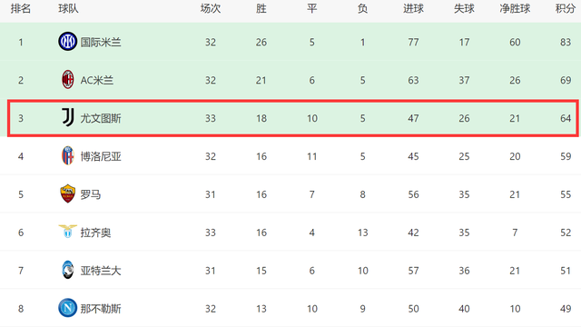This screenshot has height=327, width=581.
Task: Select Juventus points value 64
Action: pyautogui.click(x=566, y=118)
